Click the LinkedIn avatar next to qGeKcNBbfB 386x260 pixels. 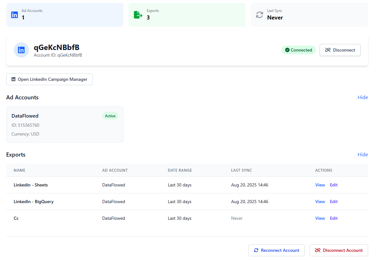click(x=21, y=50)
